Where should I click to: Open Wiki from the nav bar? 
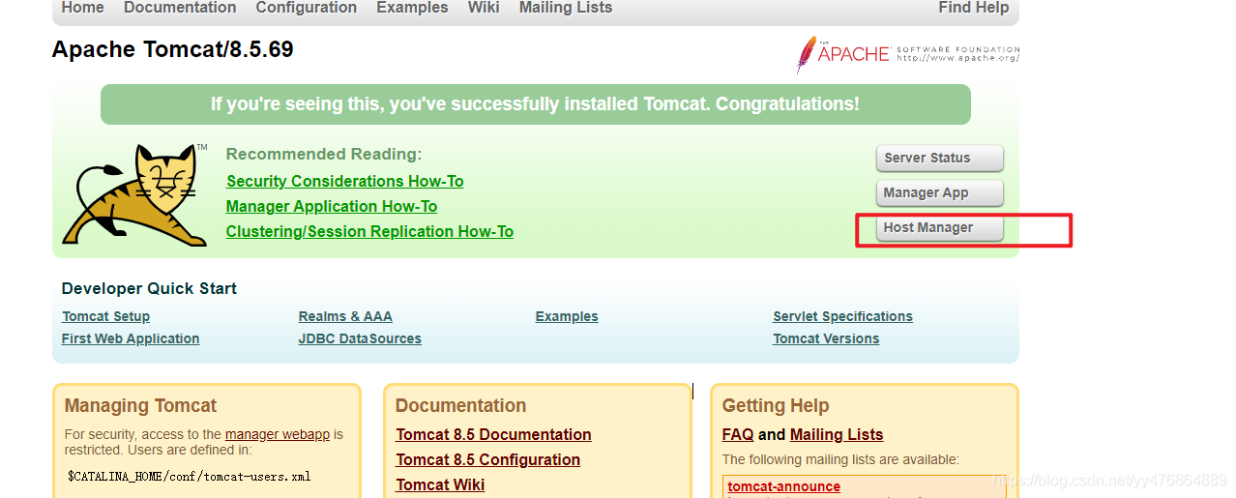[484, 8]
